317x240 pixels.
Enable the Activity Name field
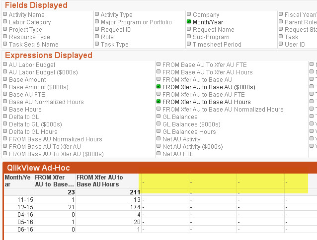[5, 14]
